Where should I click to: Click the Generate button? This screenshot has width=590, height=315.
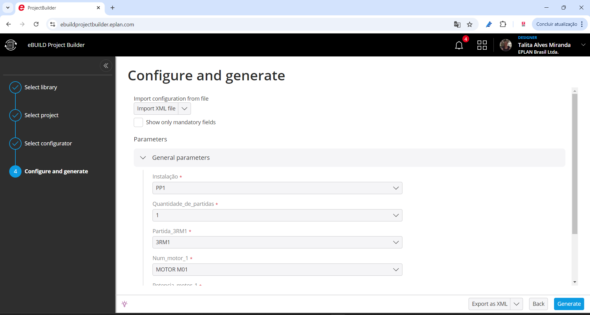(569, 304)
